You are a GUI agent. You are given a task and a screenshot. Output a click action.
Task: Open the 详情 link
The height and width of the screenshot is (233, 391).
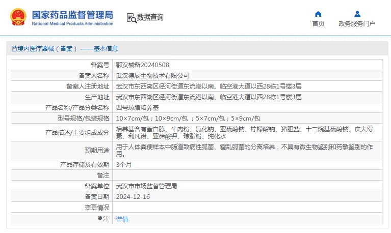122,219
